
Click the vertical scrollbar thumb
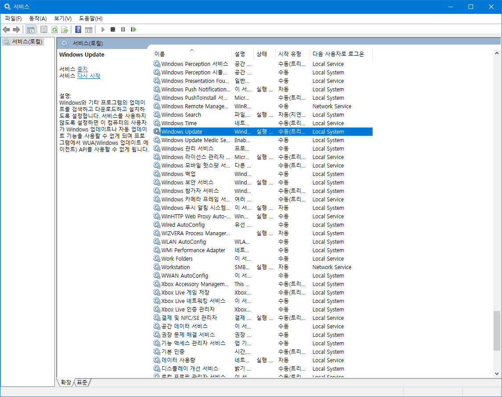pos(497,331)
